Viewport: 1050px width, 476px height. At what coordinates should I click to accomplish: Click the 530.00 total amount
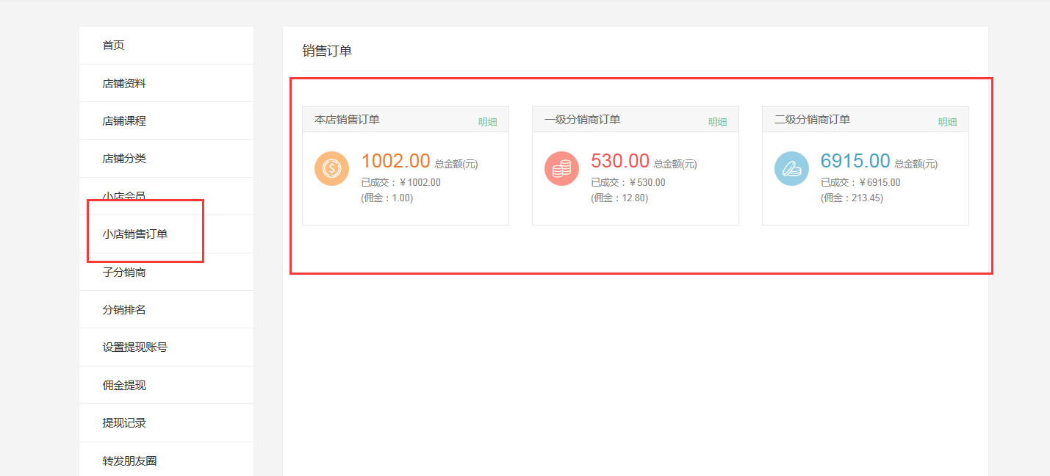(x=620, y=161)
